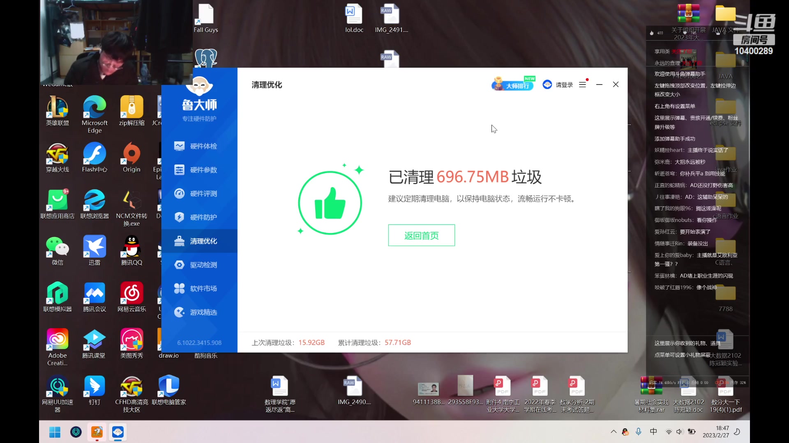Open zip解压缩 desktop icon
The height and width of the screenshot is (443, 789).
tap(131, 111)
